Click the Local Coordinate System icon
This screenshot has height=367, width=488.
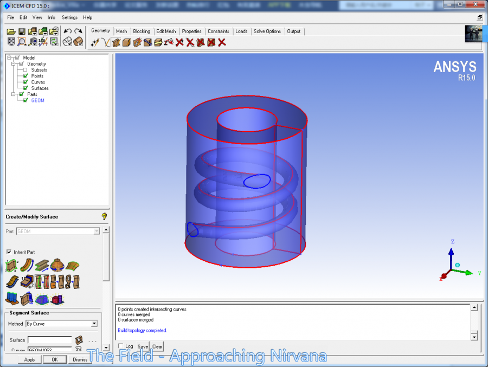tap(43, 42)
